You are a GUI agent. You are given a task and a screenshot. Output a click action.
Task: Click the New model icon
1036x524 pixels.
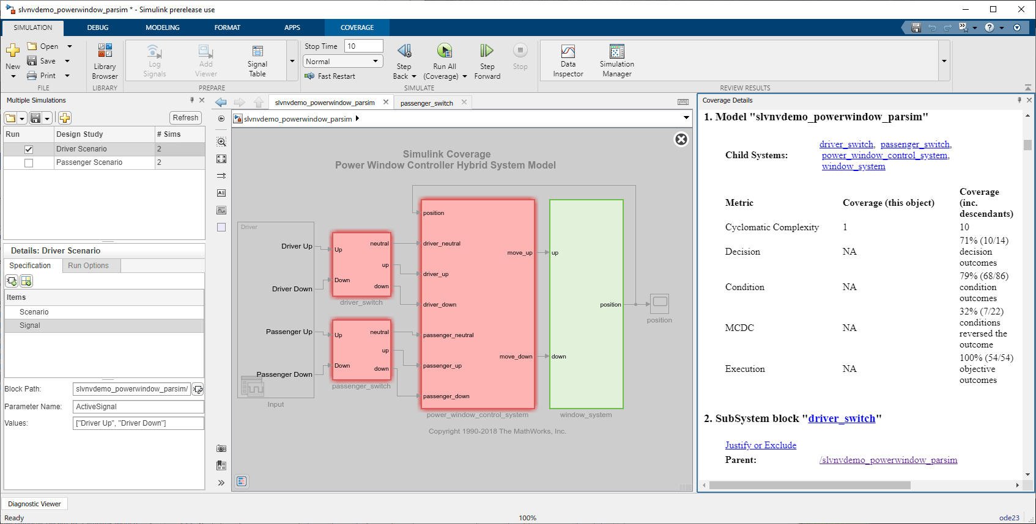tap(13, 51)
